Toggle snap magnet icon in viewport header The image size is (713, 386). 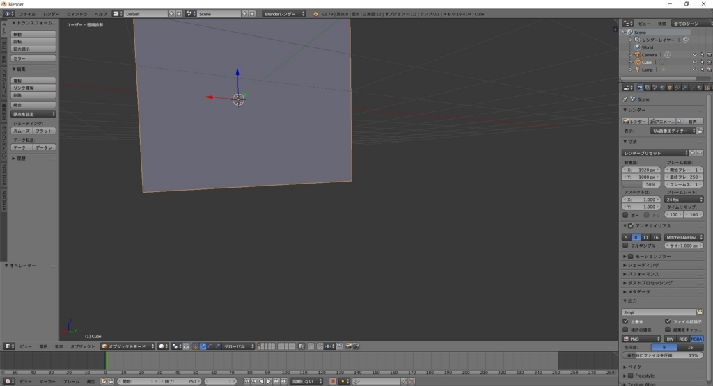pyautogui.click(x=320, y=346)
